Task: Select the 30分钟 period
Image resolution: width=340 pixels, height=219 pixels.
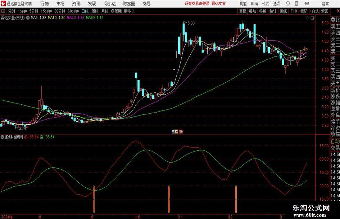Action: tap(60, 11)
